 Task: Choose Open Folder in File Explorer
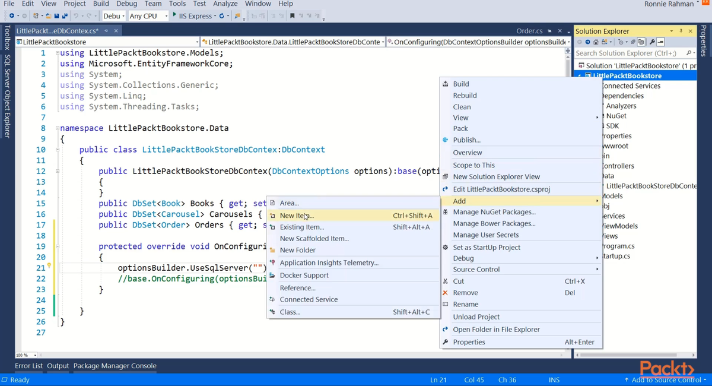(x=521, y=330)
